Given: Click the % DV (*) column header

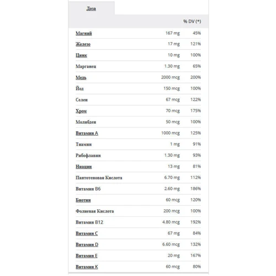Looking at the screenshot, I should pyautogui.click(x=192, y=22).
